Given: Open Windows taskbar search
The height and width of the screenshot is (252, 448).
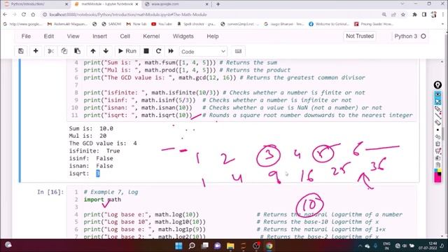Looking at the screenshot, I should [192, 246].
